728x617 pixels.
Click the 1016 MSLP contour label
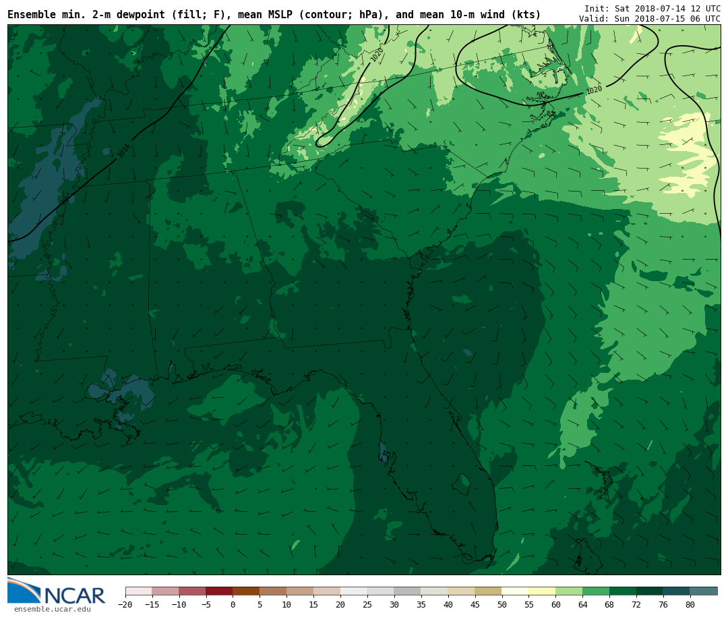point(124,150)
